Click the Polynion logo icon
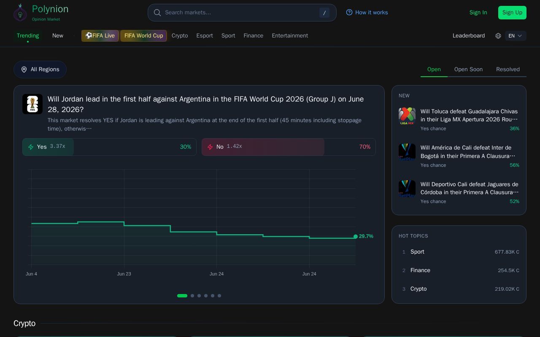Screen dimensions: 540x337 coord(20,13)
